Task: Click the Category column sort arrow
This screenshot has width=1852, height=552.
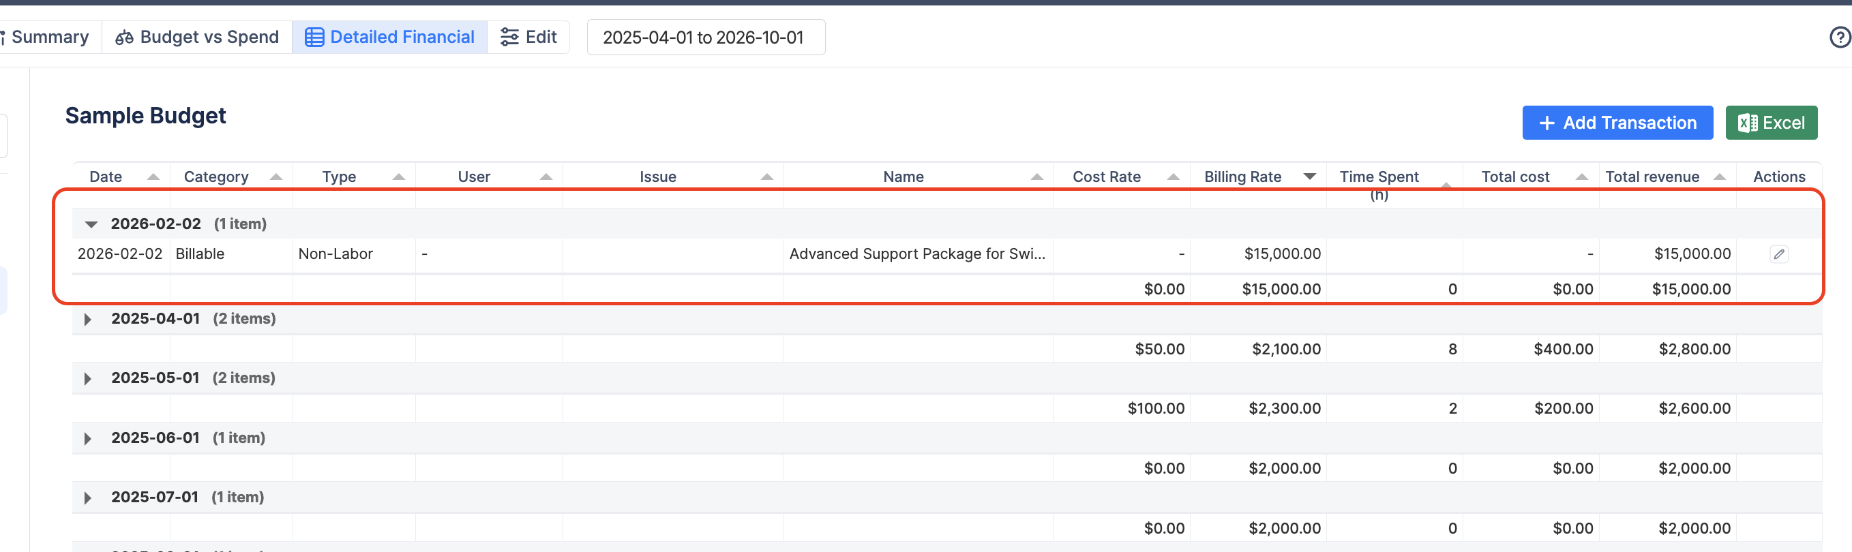Action: (276, 177)
